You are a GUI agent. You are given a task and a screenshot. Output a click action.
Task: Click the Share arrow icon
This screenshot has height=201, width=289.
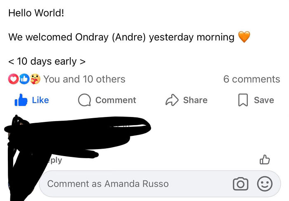[x=172, y=100]
